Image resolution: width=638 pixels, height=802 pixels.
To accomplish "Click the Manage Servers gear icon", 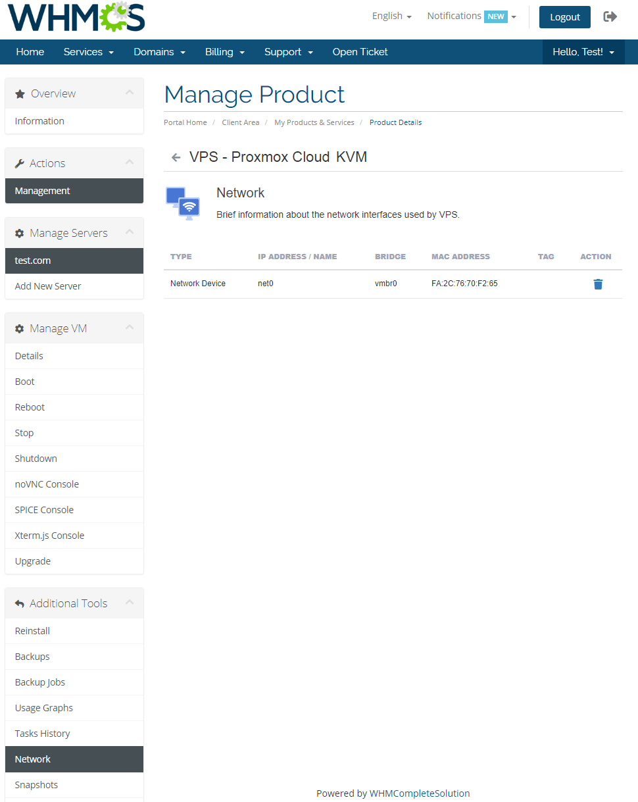I will click(x=20, y=234).
